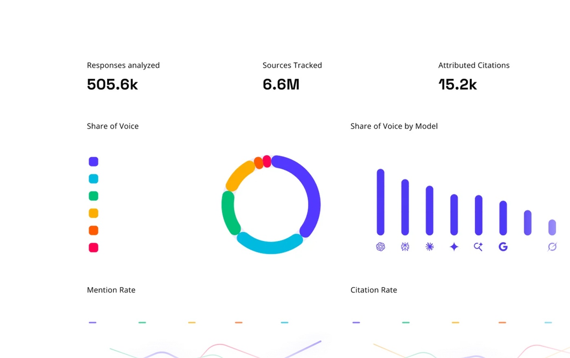Click the Claude starburst icon
This screenshot has height=358, width=570.
click(430, 247)
